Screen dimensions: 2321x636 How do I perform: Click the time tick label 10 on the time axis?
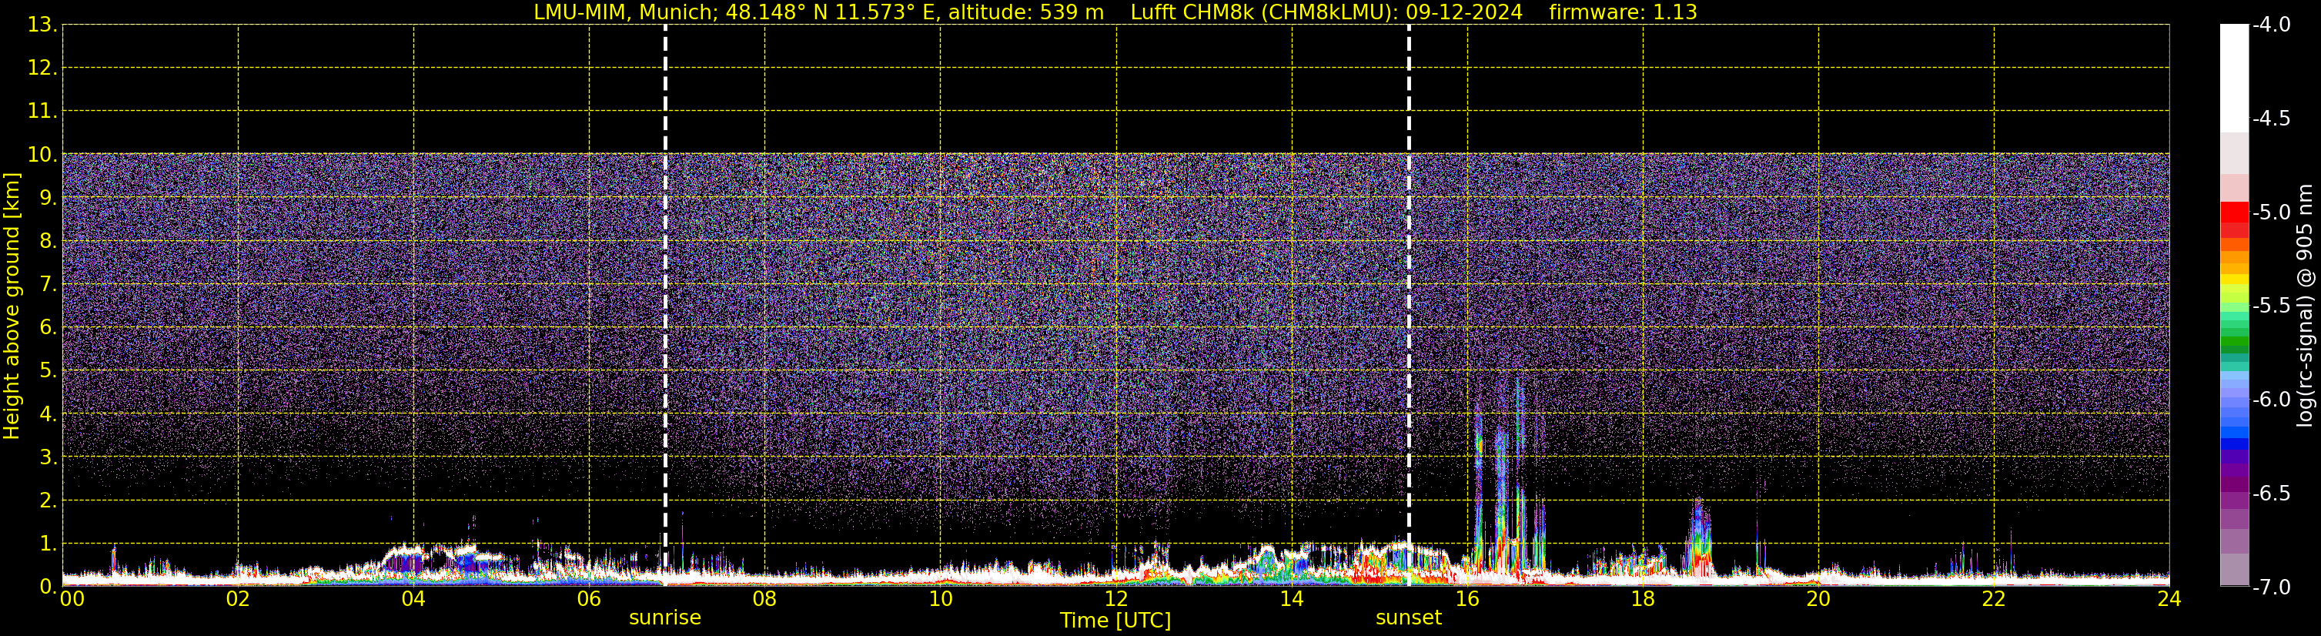coord(941,599)
